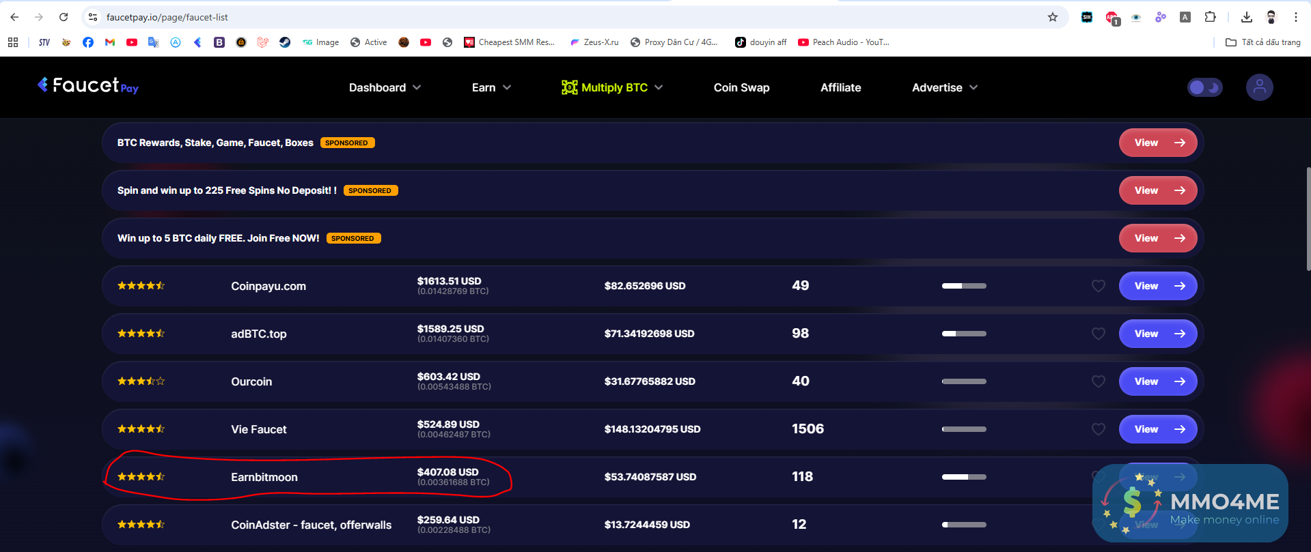The image size is (1311, 552).
Task: Expand the Earn dropdown menu
Action: point(491,87)
